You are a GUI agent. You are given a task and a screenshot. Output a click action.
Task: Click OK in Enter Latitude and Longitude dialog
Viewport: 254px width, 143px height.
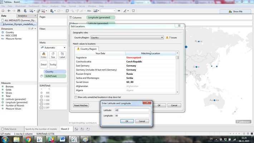coord(127,121)
